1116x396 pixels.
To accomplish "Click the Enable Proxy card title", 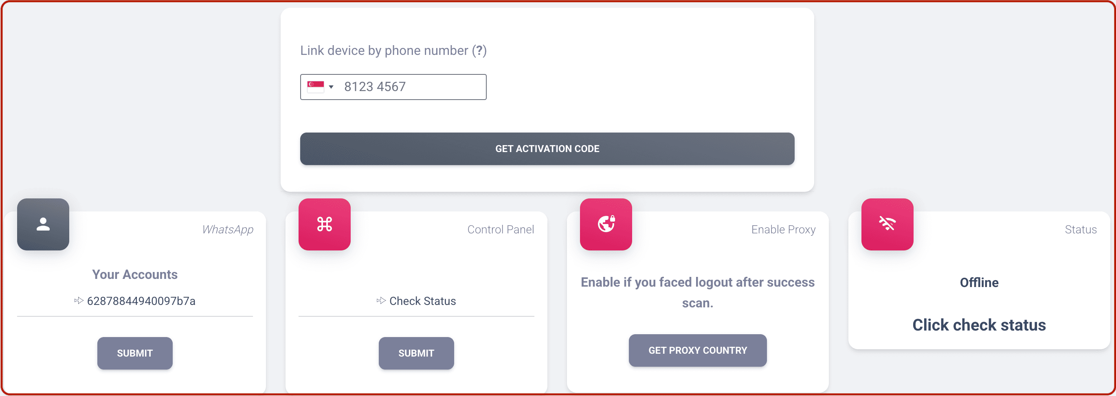I will click(x=783, y=230).
